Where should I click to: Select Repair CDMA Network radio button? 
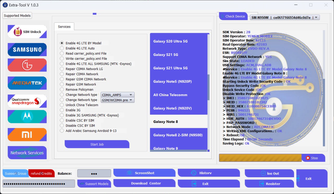point(62,74)
